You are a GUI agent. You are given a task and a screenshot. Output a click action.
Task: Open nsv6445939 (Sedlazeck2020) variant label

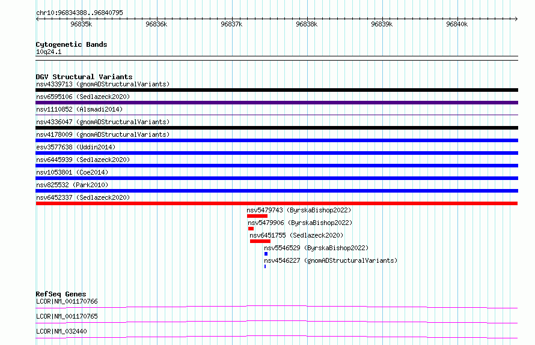(x=83, y=160)
